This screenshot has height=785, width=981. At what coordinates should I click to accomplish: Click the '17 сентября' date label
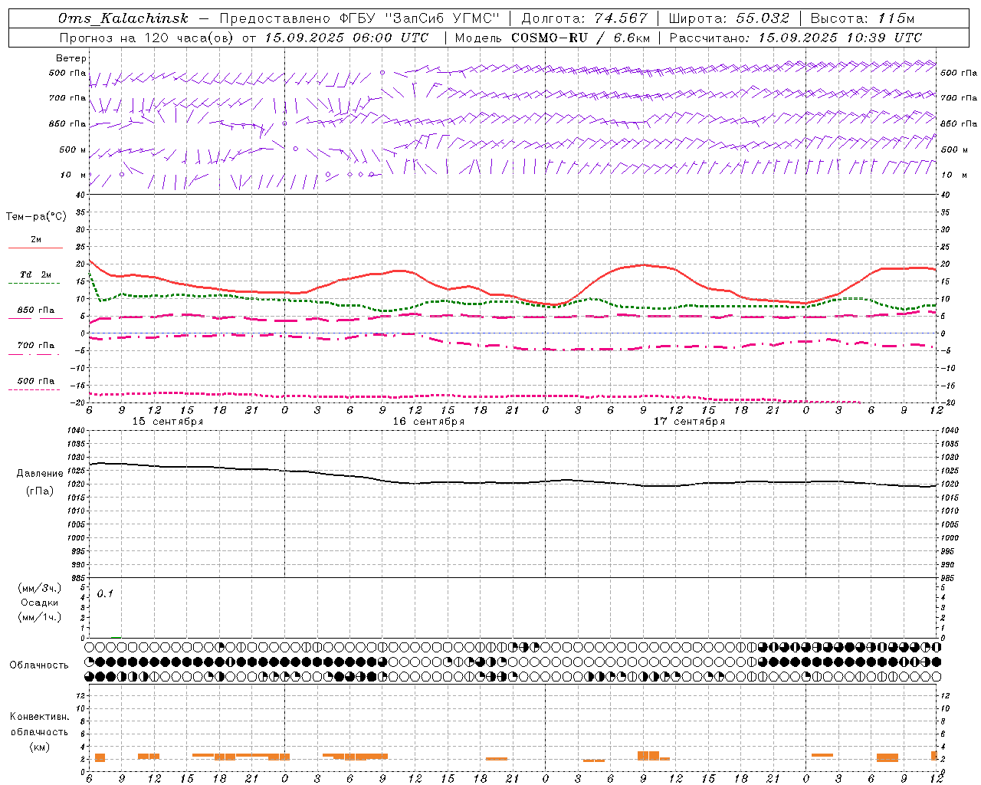[x=689, y=422]
